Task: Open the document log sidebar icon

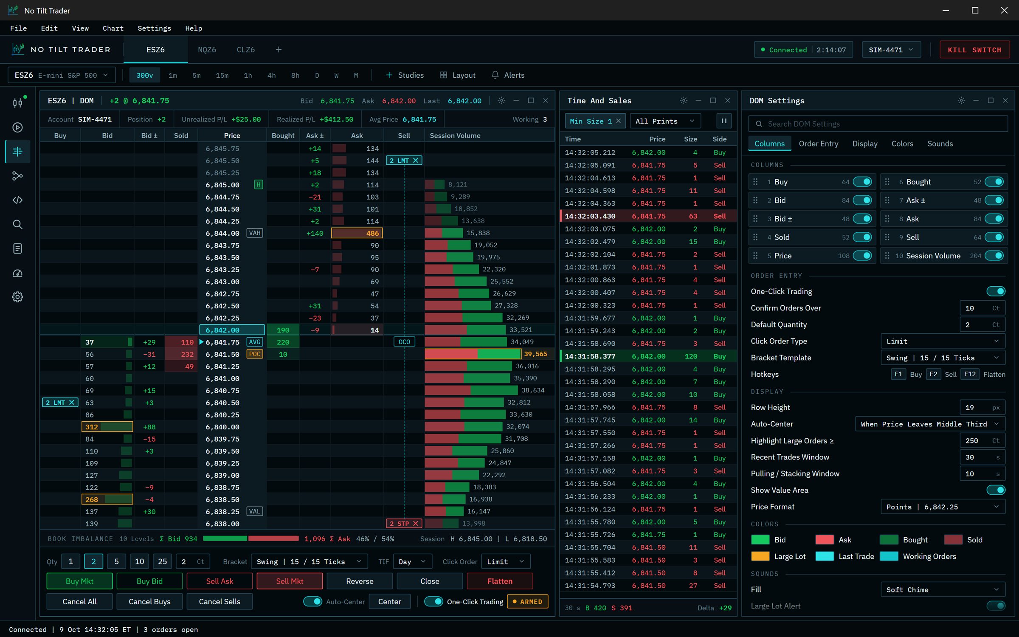Action: (x=17, y=248)
